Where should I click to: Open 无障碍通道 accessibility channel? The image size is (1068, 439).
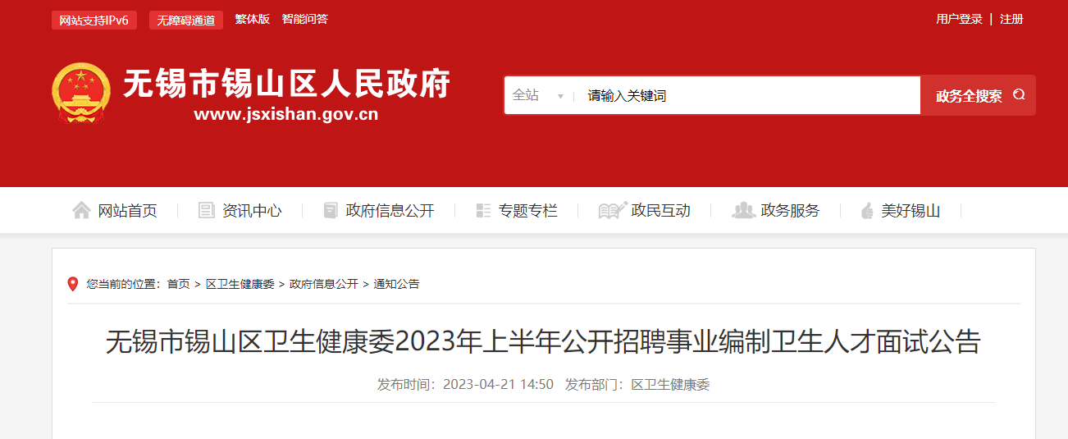[186, 21]
